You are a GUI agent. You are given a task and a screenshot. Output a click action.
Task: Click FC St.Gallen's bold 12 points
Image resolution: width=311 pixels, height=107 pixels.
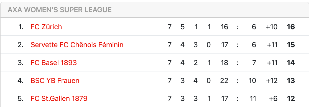tap(291, 98)
